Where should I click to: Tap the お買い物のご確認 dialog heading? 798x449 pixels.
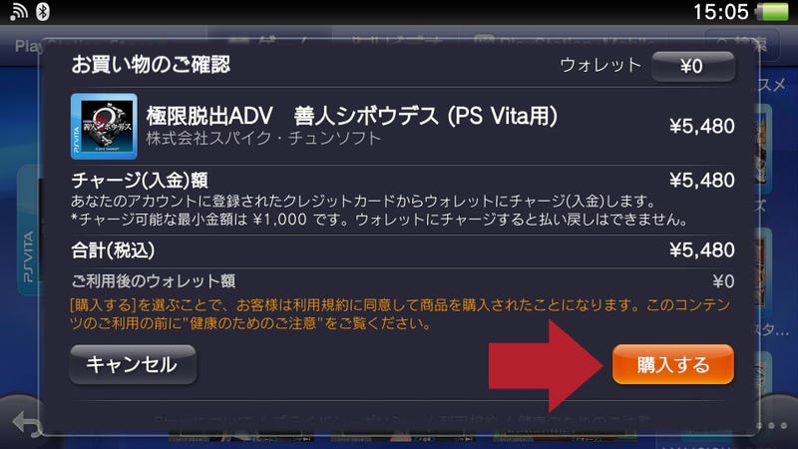tap(151, 65)
